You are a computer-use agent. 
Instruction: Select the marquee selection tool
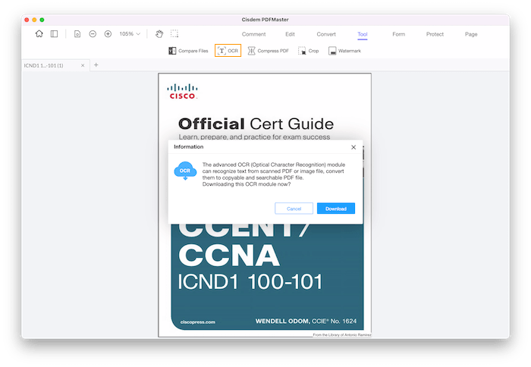tap(174, 33)
